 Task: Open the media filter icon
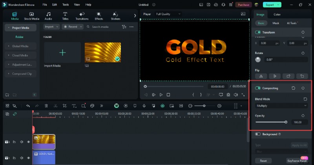pyautogui.click(x=124, y=27)
